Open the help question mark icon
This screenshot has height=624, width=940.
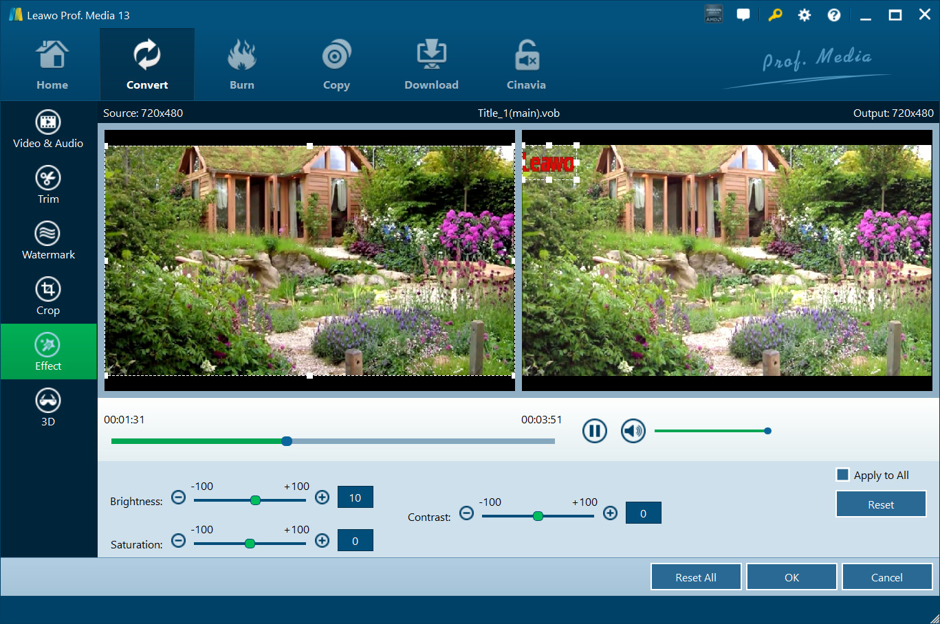pos(834,15)
